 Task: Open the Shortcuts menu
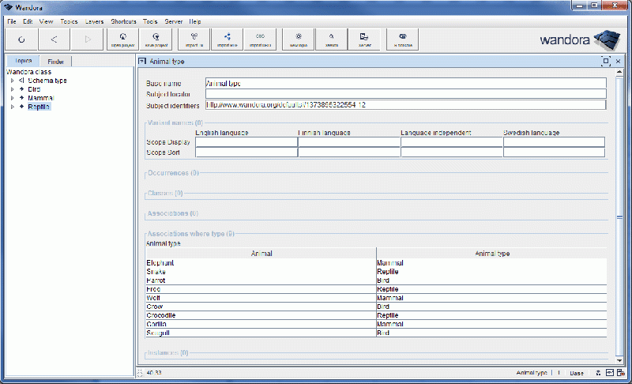coord(124,21)
